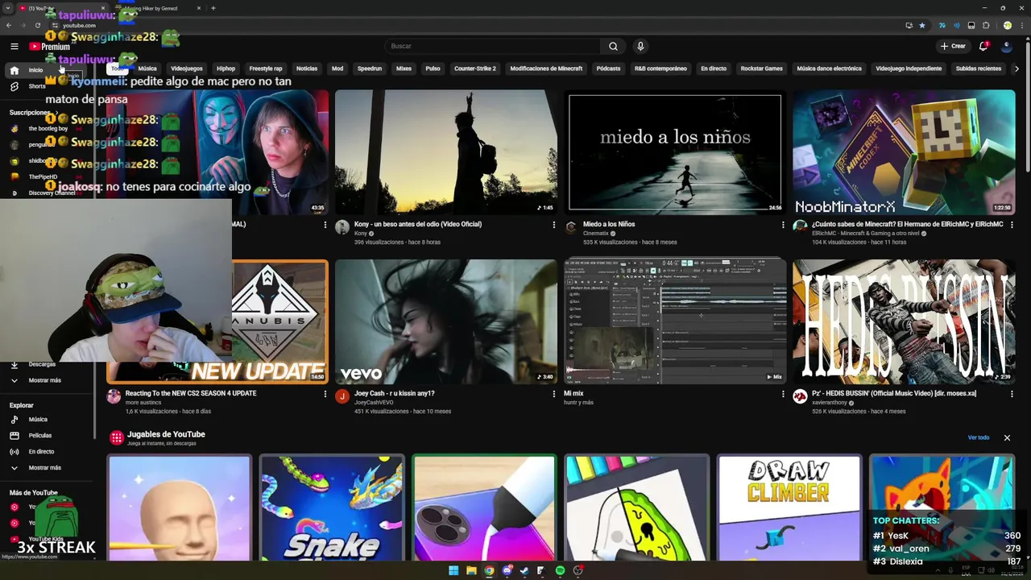Select the Noticias filter chip

point(307,68)
